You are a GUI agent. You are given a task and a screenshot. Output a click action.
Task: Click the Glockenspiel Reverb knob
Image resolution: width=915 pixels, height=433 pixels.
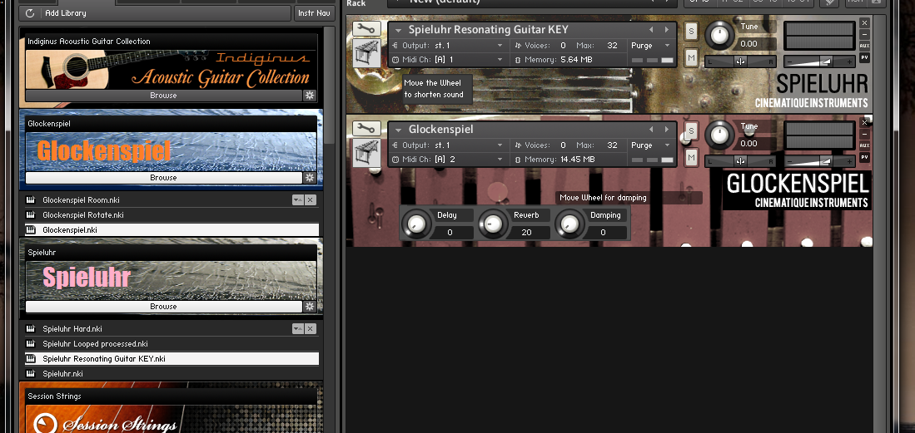point(492,224)
